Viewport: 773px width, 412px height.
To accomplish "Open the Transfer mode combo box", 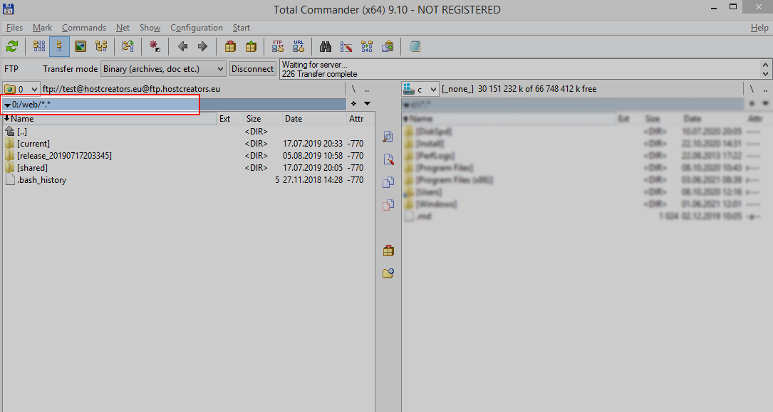I will (x=163, y=69).
